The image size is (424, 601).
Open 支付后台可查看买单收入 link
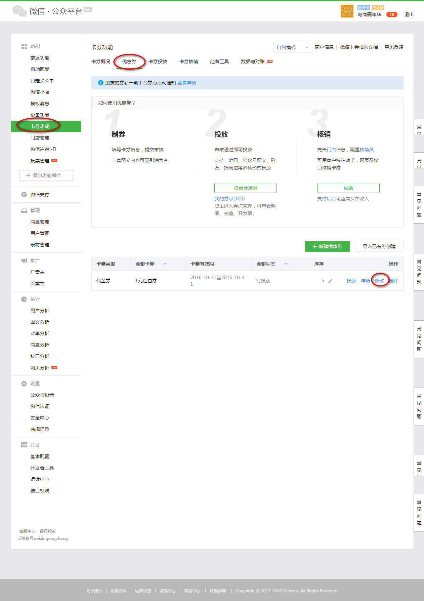(343, 199)
